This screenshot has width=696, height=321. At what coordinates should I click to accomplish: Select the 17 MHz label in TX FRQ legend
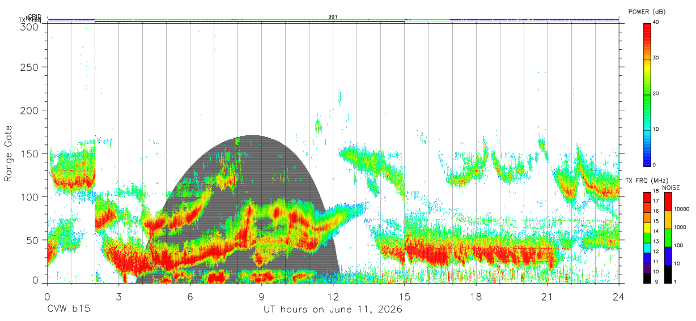(656, 202)
